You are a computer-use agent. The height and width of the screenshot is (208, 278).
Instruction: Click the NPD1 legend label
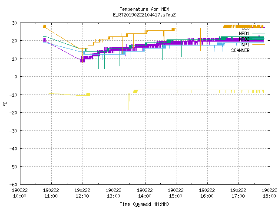pyautogui.click(x=244, y=33)
